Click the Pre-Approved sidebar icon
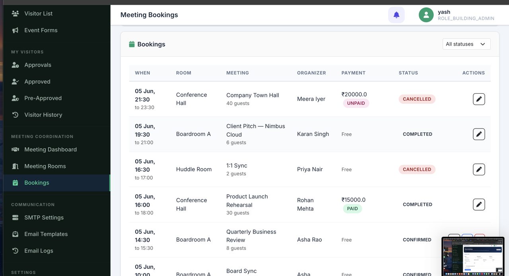This screenshot has height=276, width=509. tap(15, 98)
